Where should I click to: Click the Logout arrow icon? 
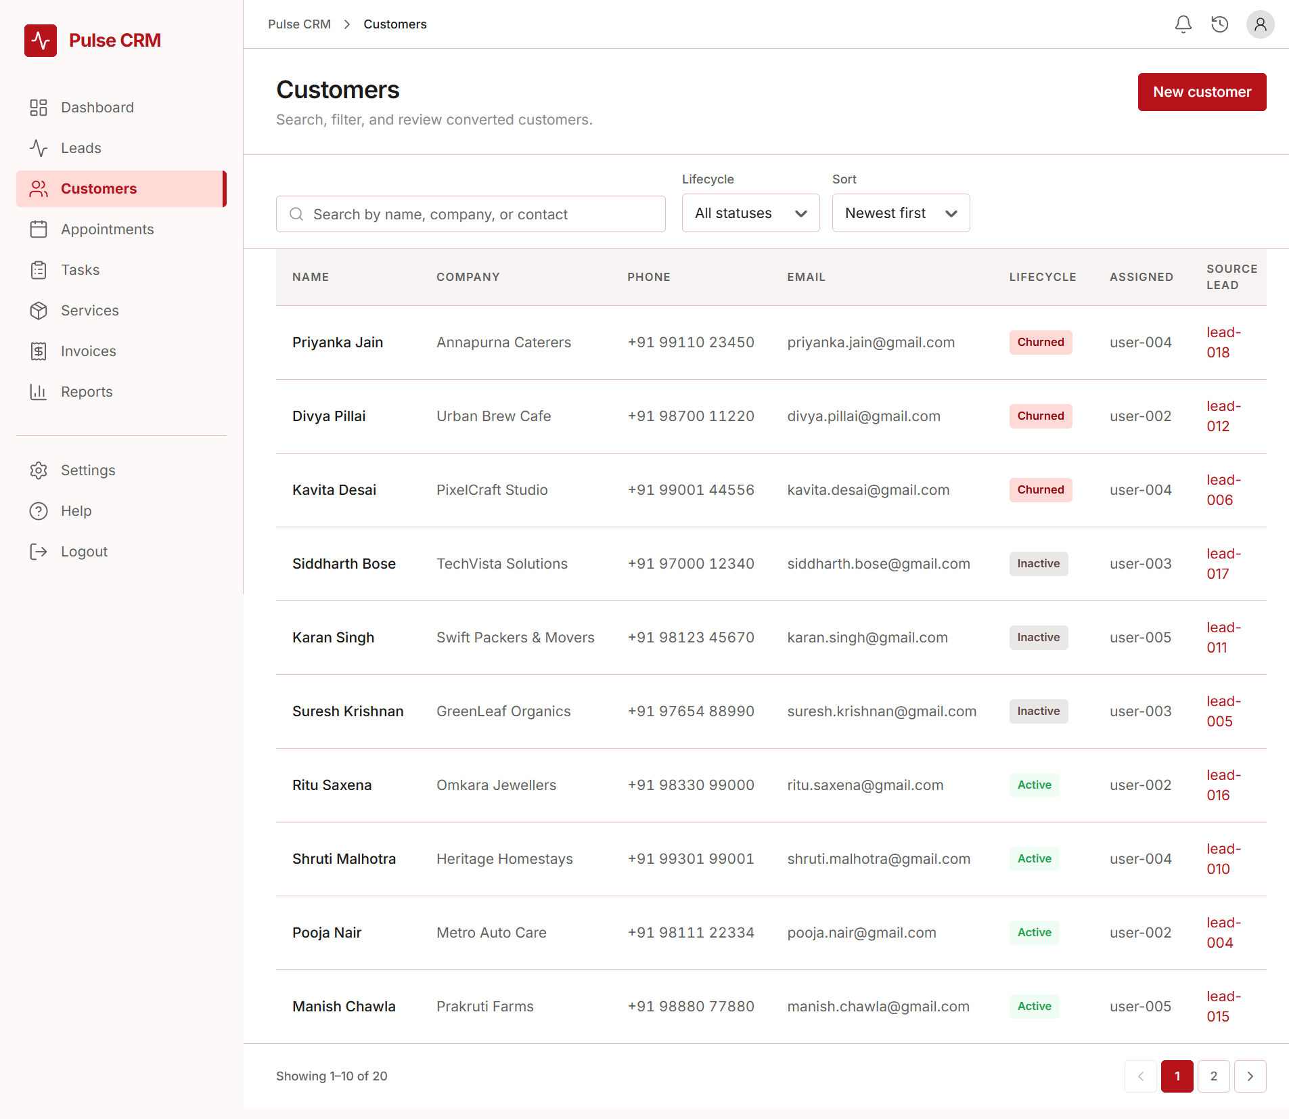tap(39, 552)
